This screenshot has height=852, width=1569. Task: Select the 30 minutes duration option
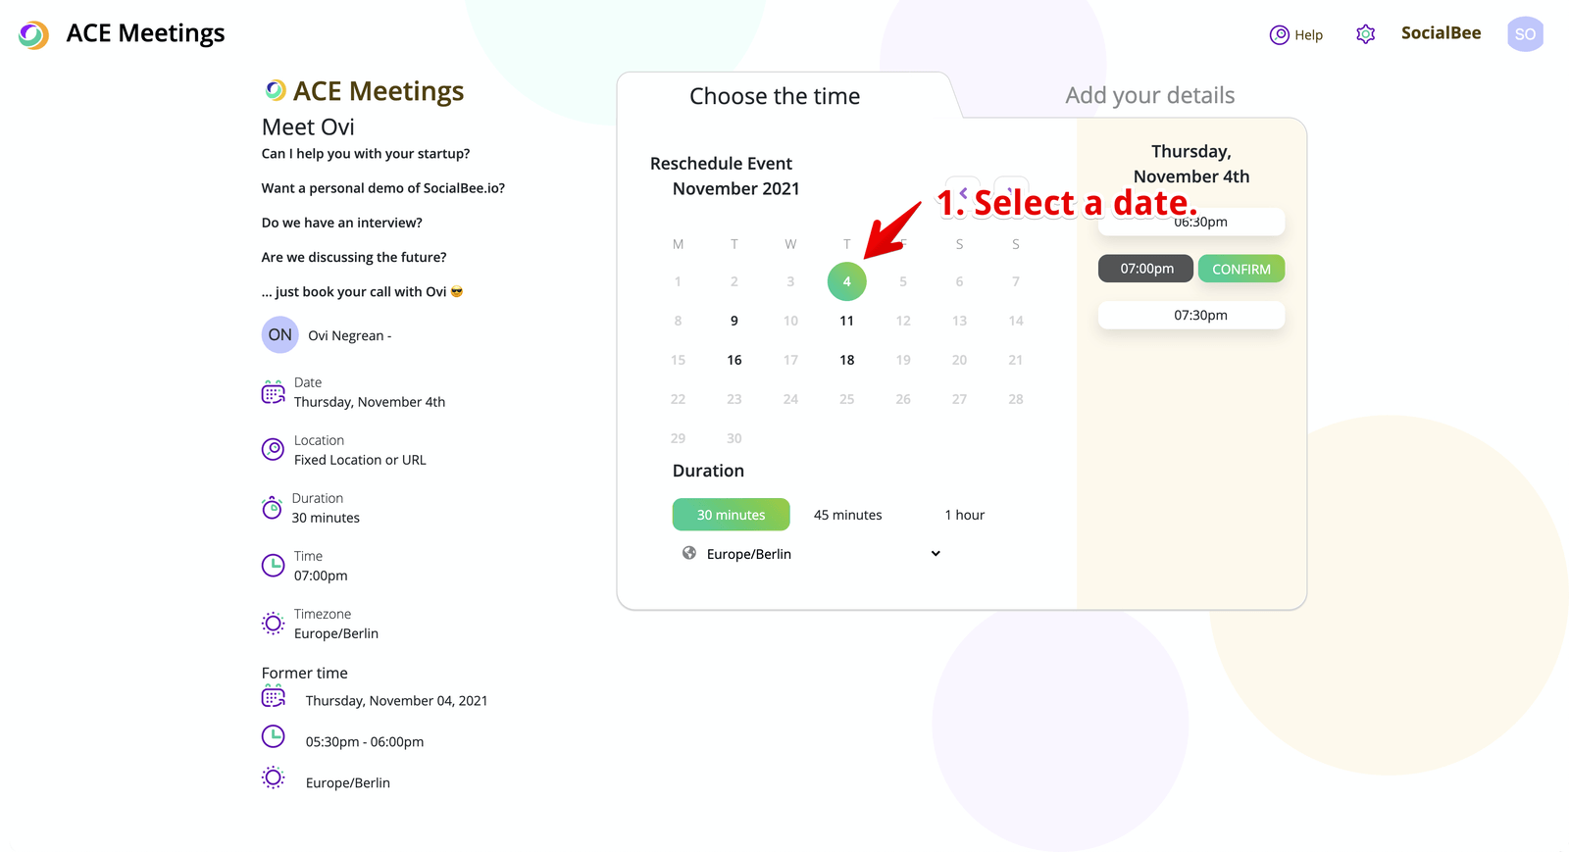point(731,515)
